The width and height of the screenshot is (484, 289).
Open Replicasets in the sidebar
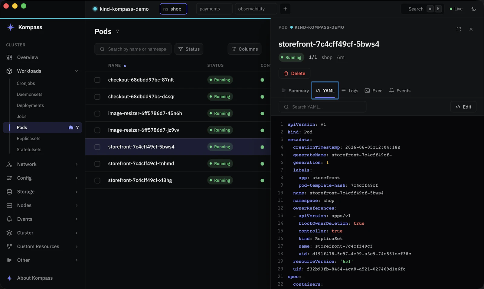(28, 138)
